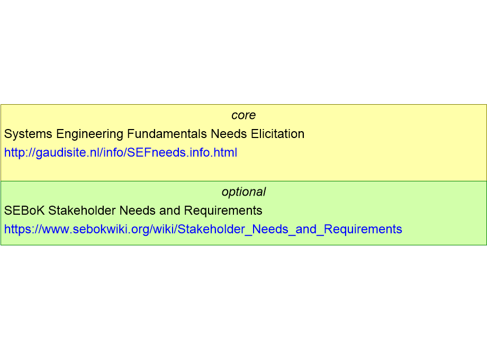Select the SEBoK Stakeholder Needs and Requirements title
The image size is (487, 349).
(x=133, y=210)
